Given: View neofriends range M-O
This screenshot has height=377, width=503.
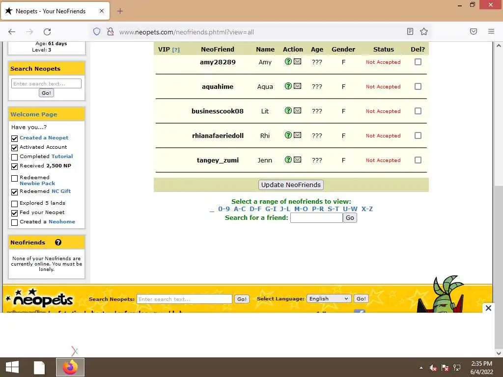Looking at the screenshot, I should [x=301, y=209].
